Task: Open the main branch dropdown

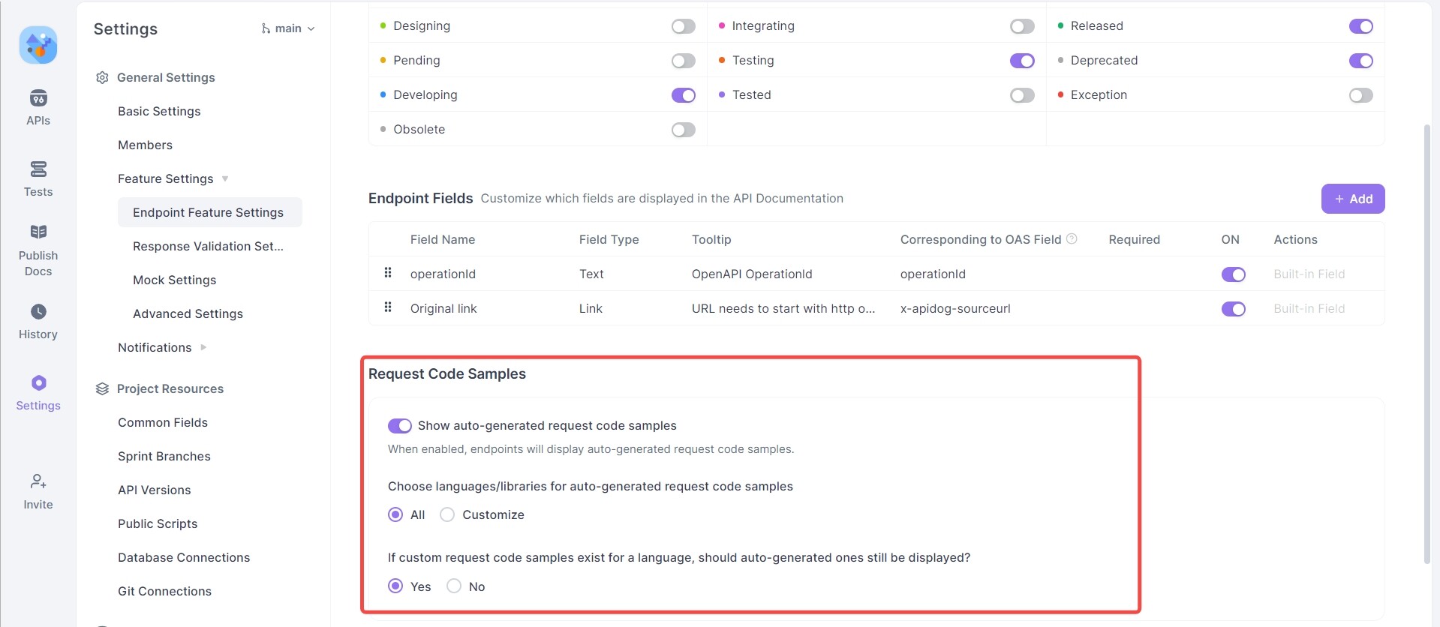Action: pyautogui.click(x=288, y=28)
